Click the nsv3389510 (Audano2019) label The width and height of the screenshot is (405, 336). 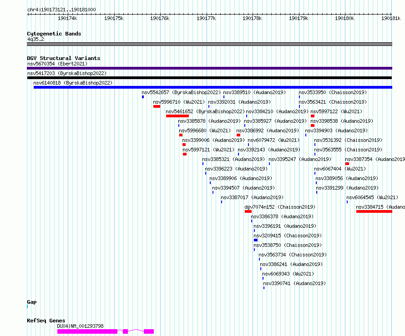[x=254, y=92]
